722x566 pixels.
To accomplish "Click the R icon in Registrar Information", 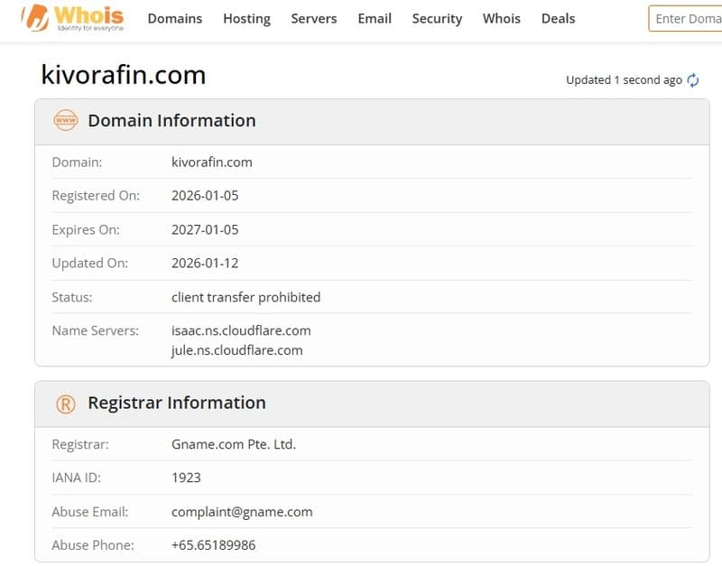I will tap(66, 404).
